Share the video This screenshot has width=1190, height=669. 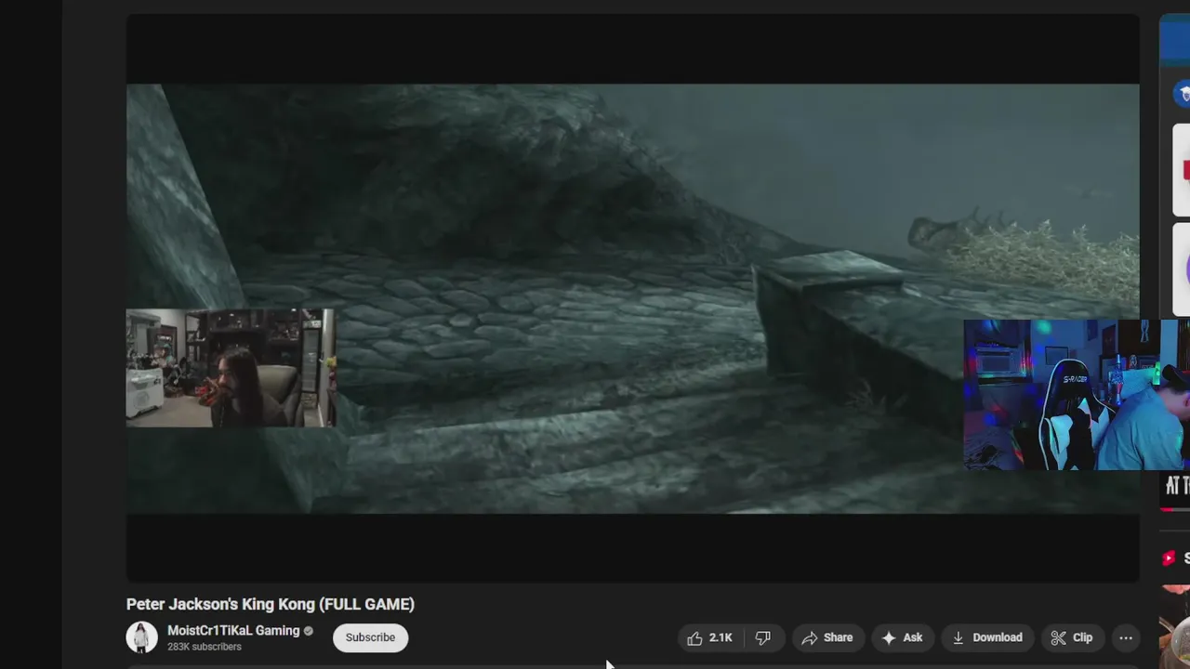pos(826,637)
